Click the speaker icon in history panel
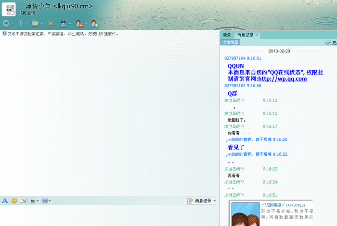Image resolution: width=337 pixels, height=226 pixels. pos(327,42)
